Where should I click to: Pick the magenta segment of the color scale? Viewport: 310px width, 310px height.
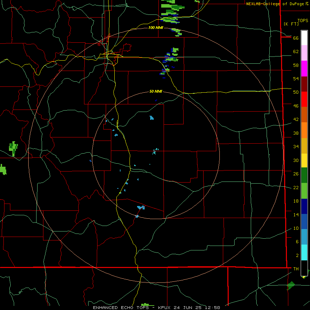coord(304,69)
